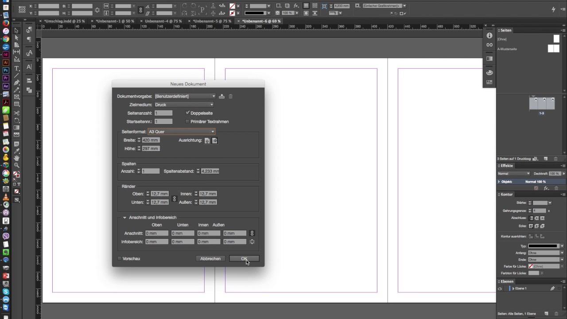Screen dimensions: 567x319
Task: Toggle the Infobereich chain link icon
Action: click(x=252, y=241)
